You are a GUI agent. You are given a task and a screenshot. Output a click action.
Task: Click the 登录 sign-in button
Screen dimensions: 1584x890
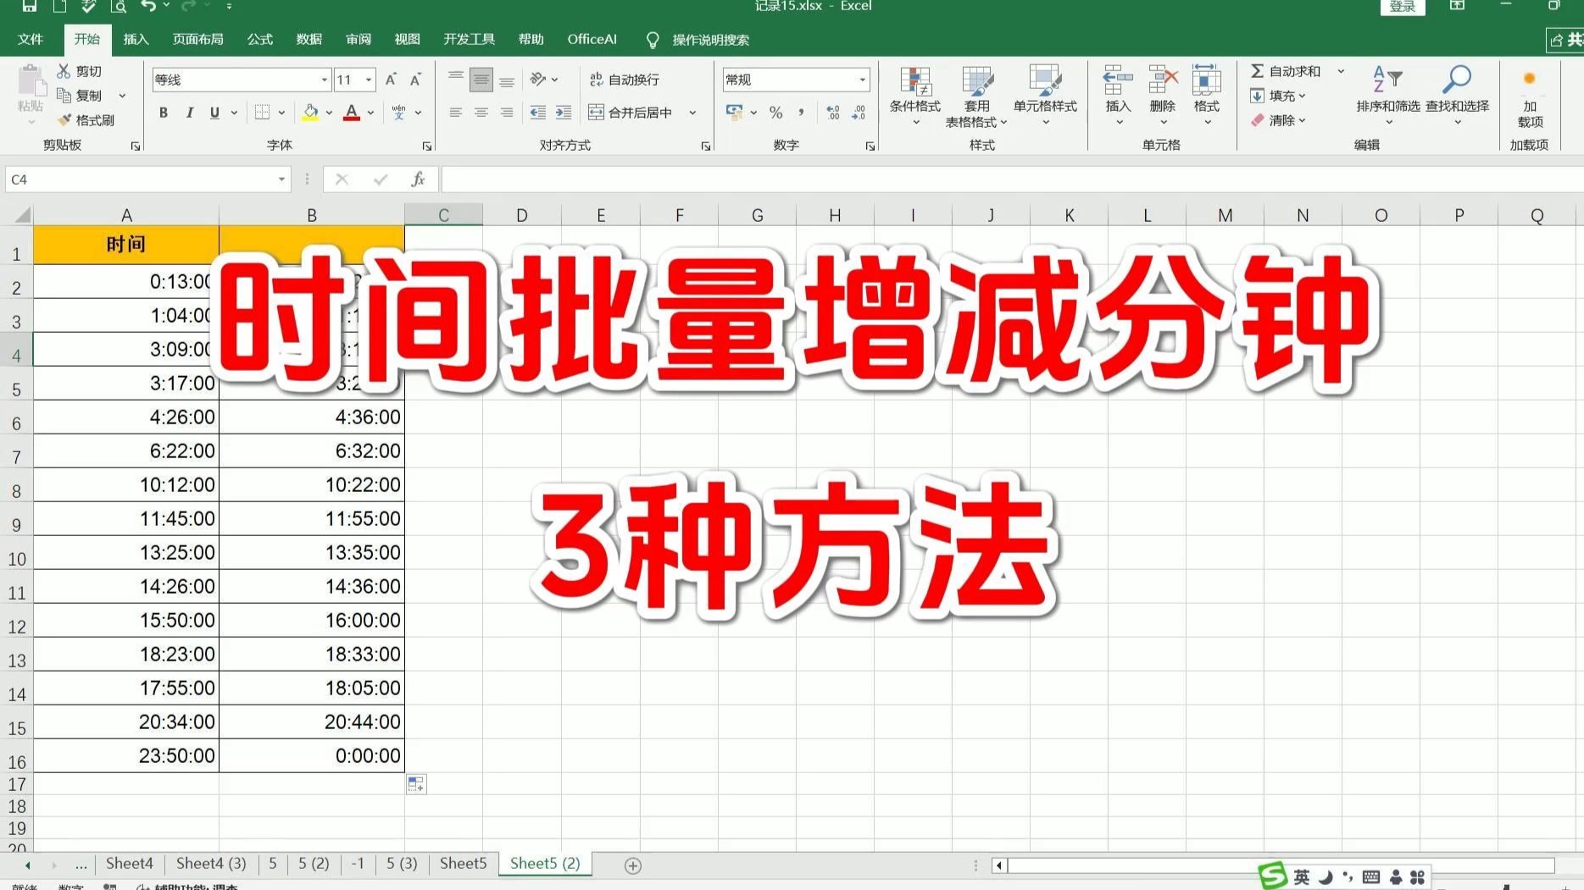[1403, 5]
